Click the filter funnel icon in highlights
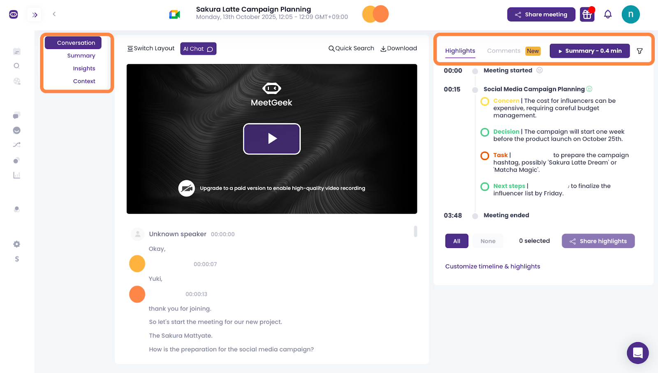 click(639, 51)
